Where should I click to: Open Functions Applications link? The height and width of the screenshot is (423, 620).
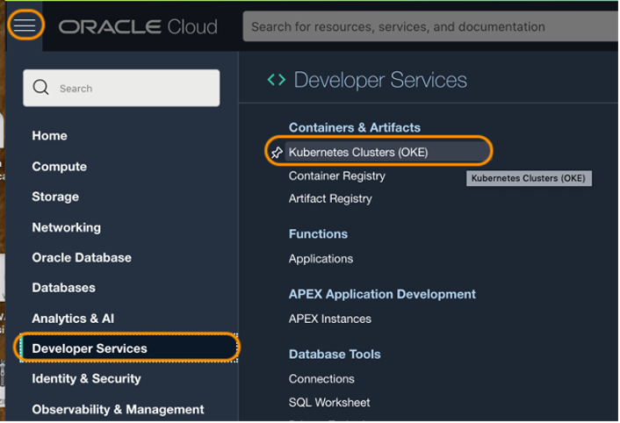(x=321, y=259)
